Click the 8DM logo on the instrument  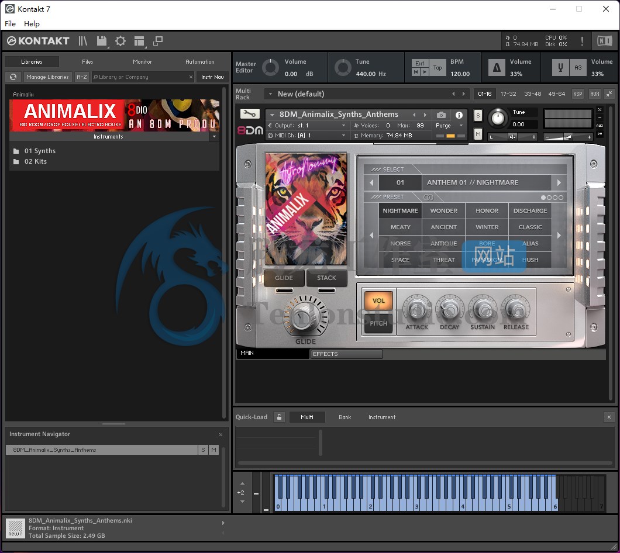click(x=250, y=130)
